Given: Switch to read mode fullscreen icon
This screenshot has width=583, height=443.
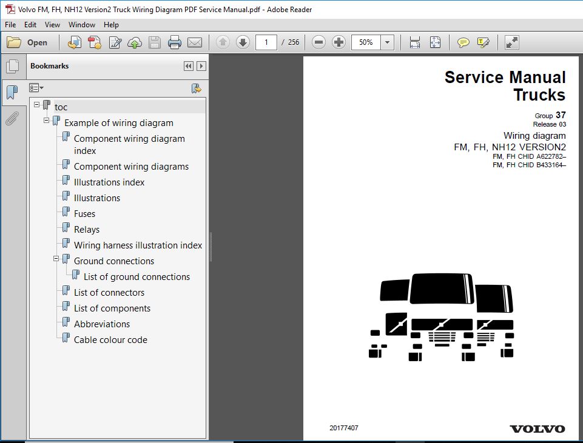Looking at the screenshot, I should click(511, 42).
